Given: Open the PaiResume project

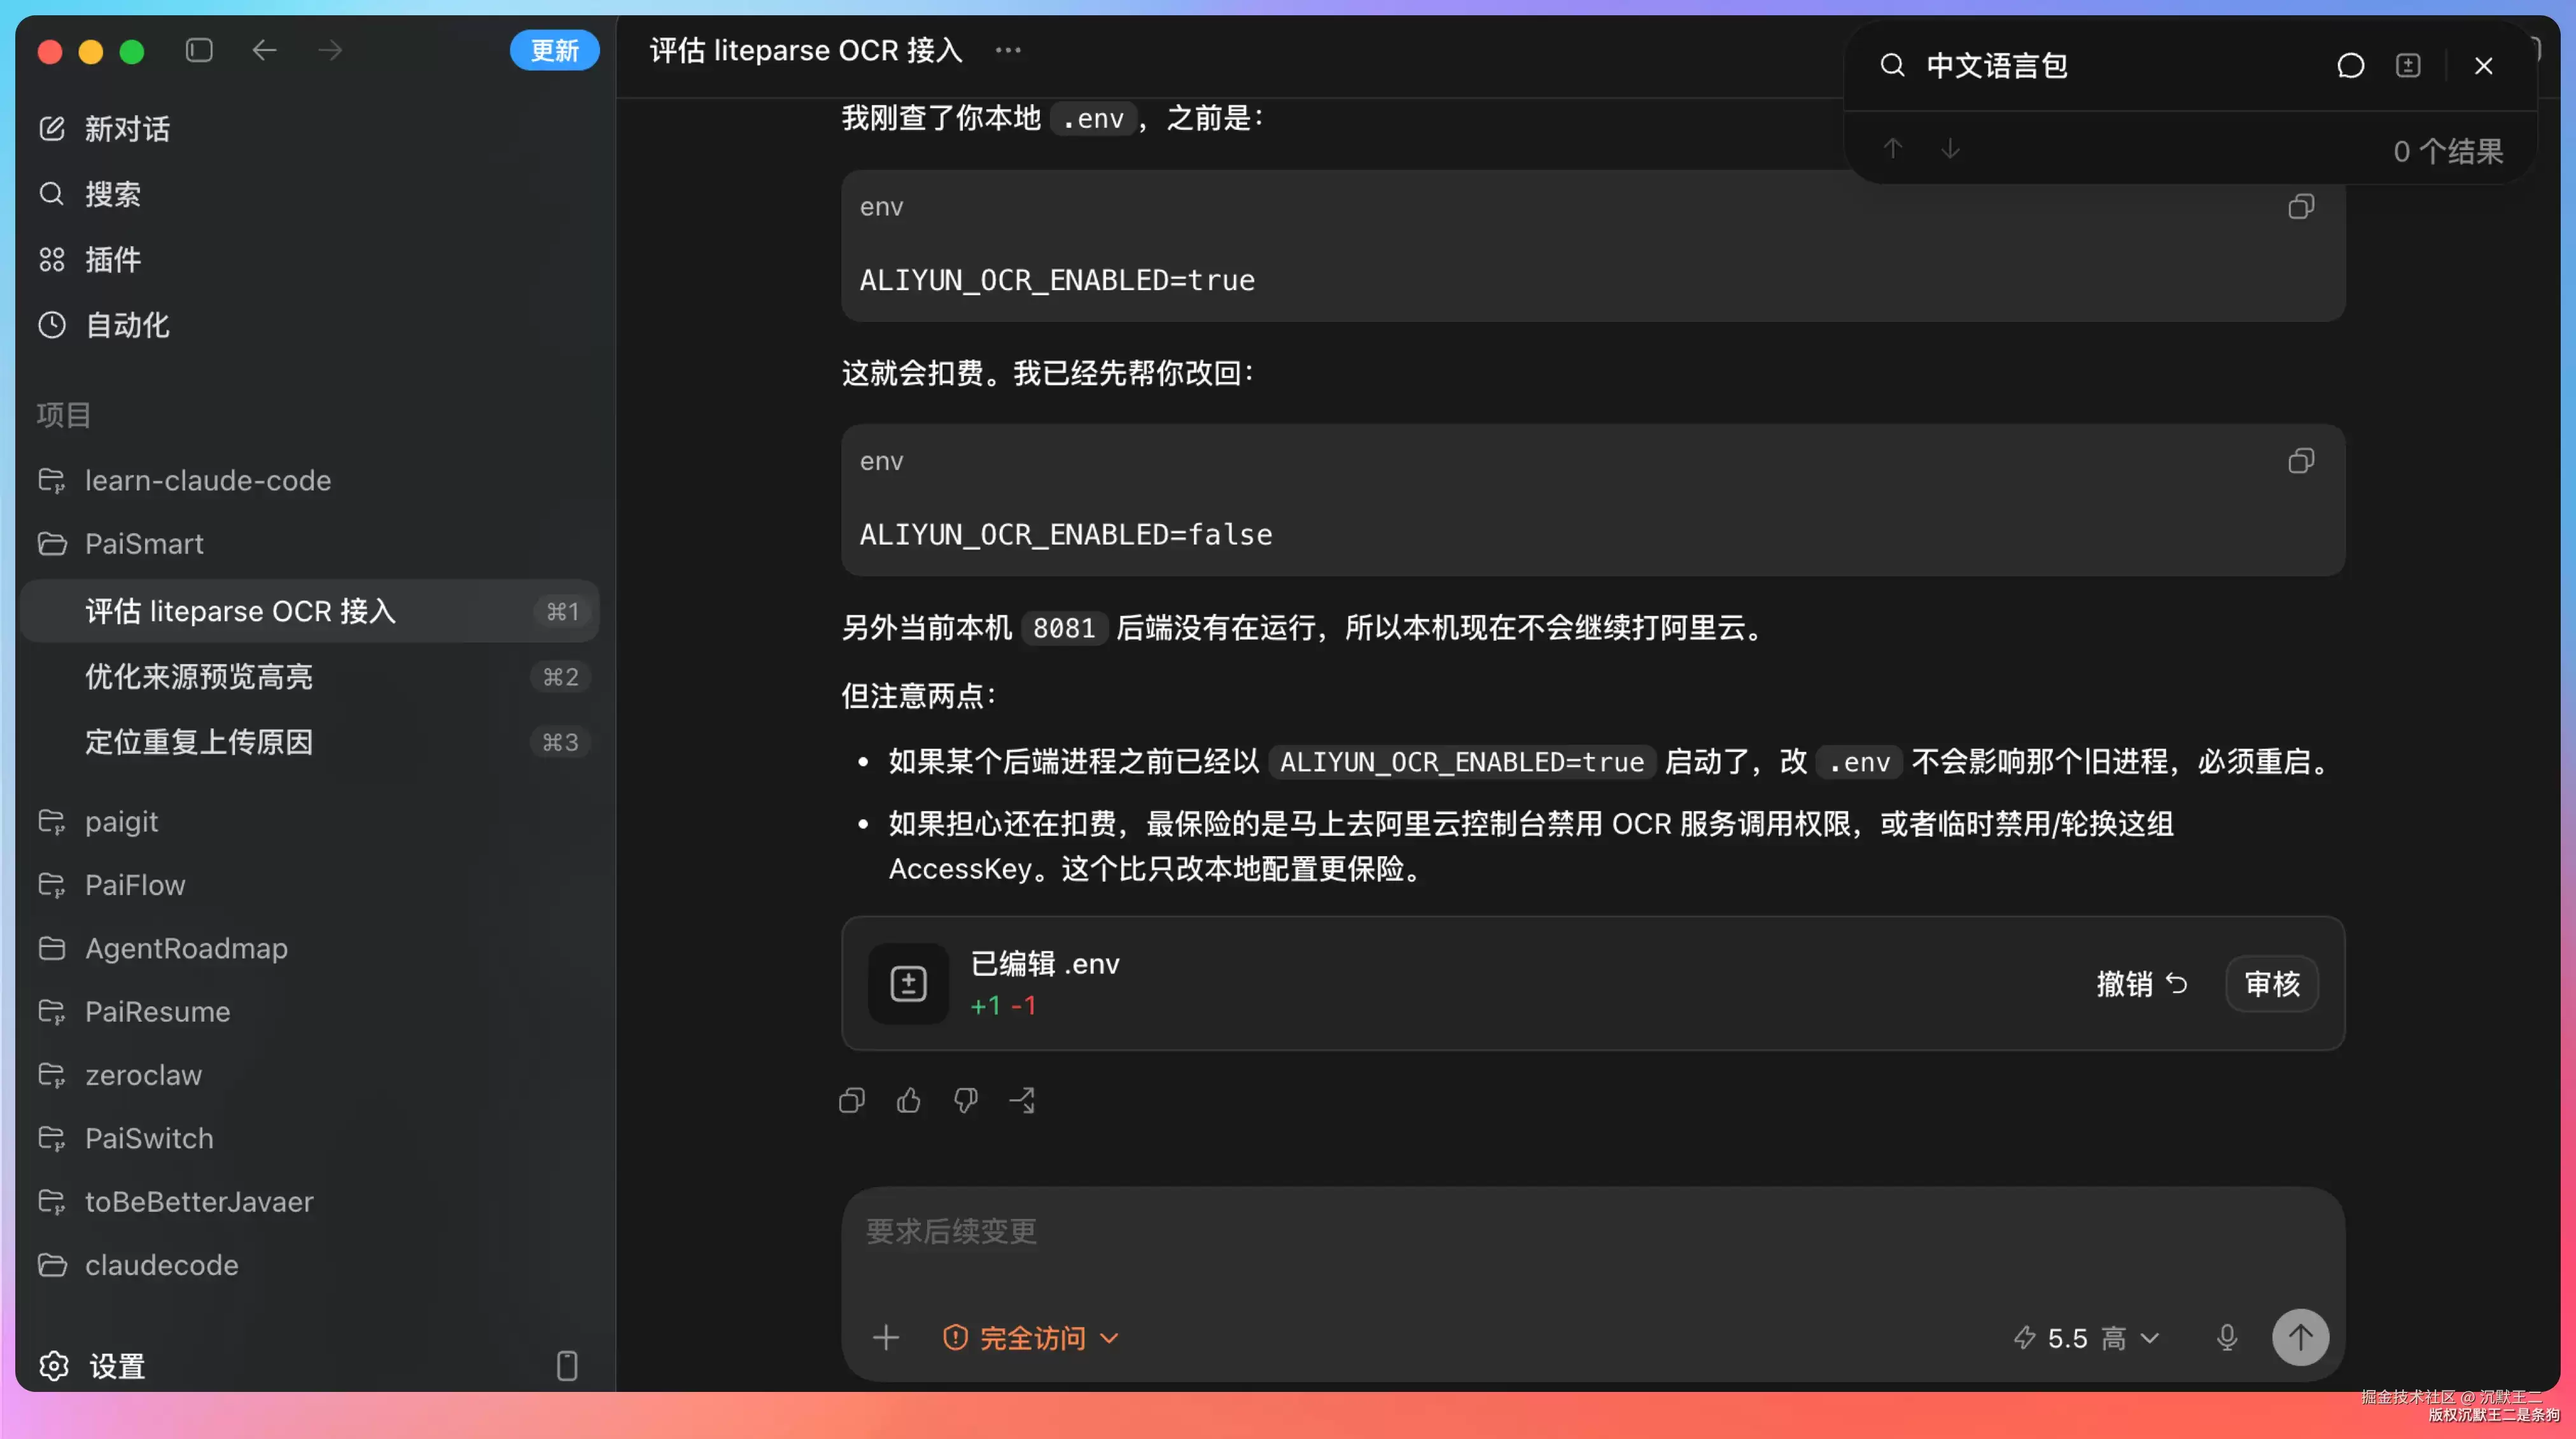Looking at the screenshot, I should tap(308, 1012).
